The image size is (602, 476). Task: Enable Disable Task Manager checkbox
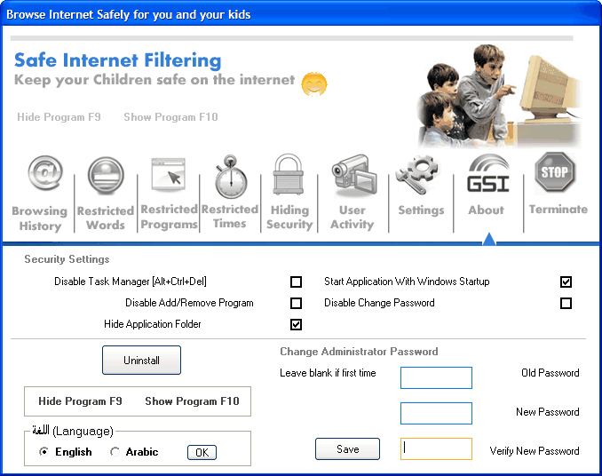(296, 282)
